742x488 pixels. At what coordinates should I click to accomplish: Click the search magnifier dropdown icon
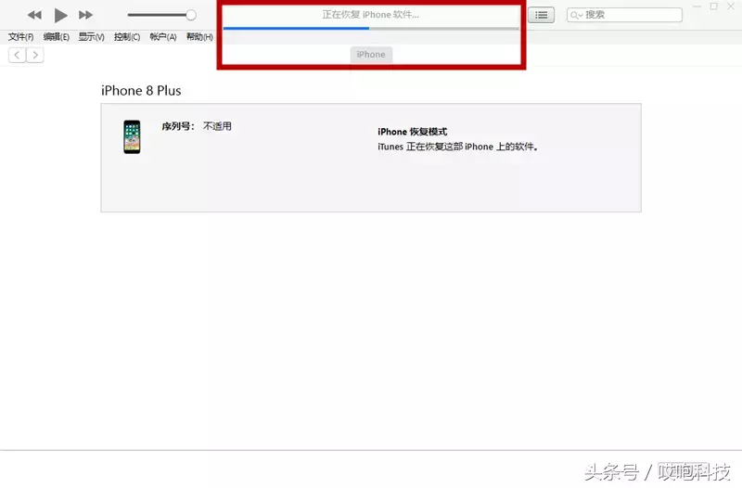click(x=576, y=16)
